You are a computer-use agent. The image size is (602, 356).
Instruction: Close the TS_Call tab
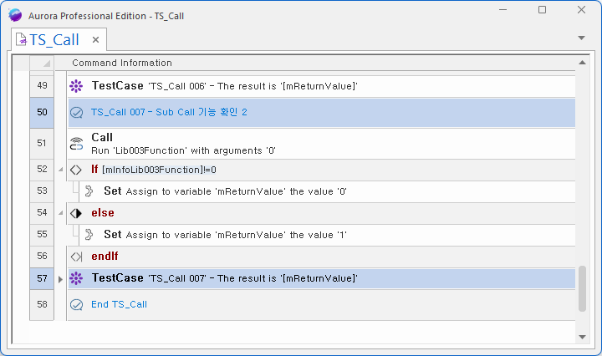(95, 39)
